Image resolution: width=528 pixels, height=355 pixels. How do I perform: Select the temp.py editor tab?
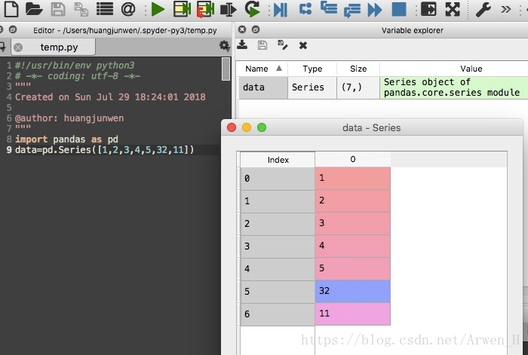(58, 47)
